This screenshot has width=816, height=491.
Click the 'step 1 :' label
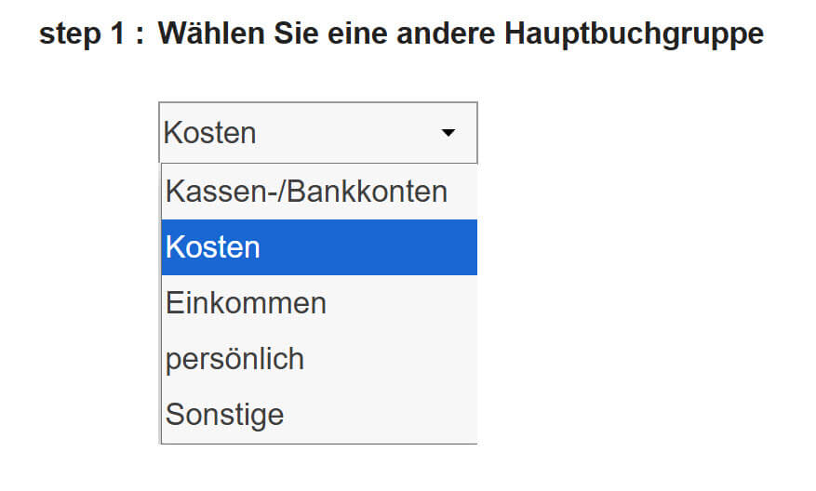[91, 34]
